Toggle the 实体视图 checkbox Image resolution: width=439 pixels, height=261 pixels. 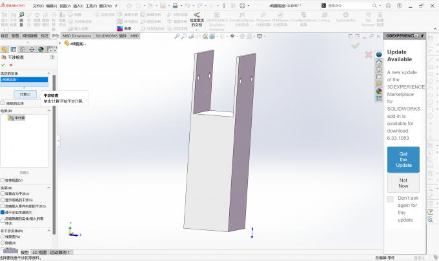(3, 180)
